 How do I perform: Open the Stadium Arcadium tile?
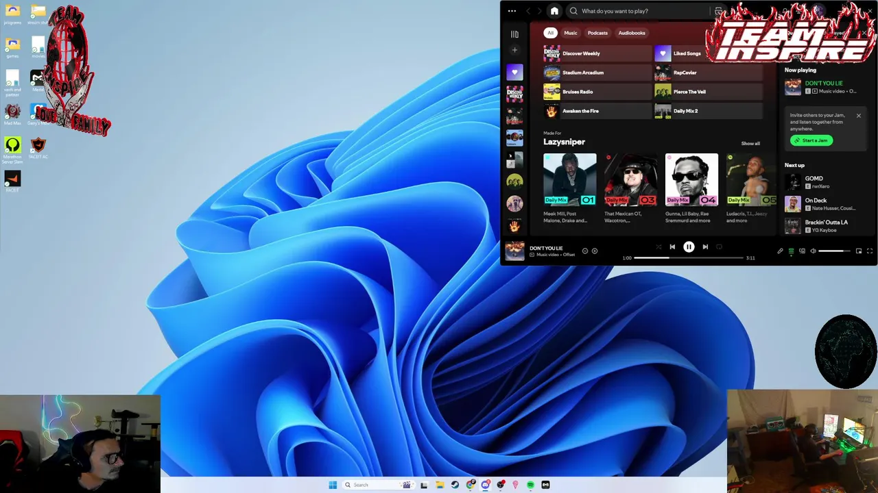[597, 73]
